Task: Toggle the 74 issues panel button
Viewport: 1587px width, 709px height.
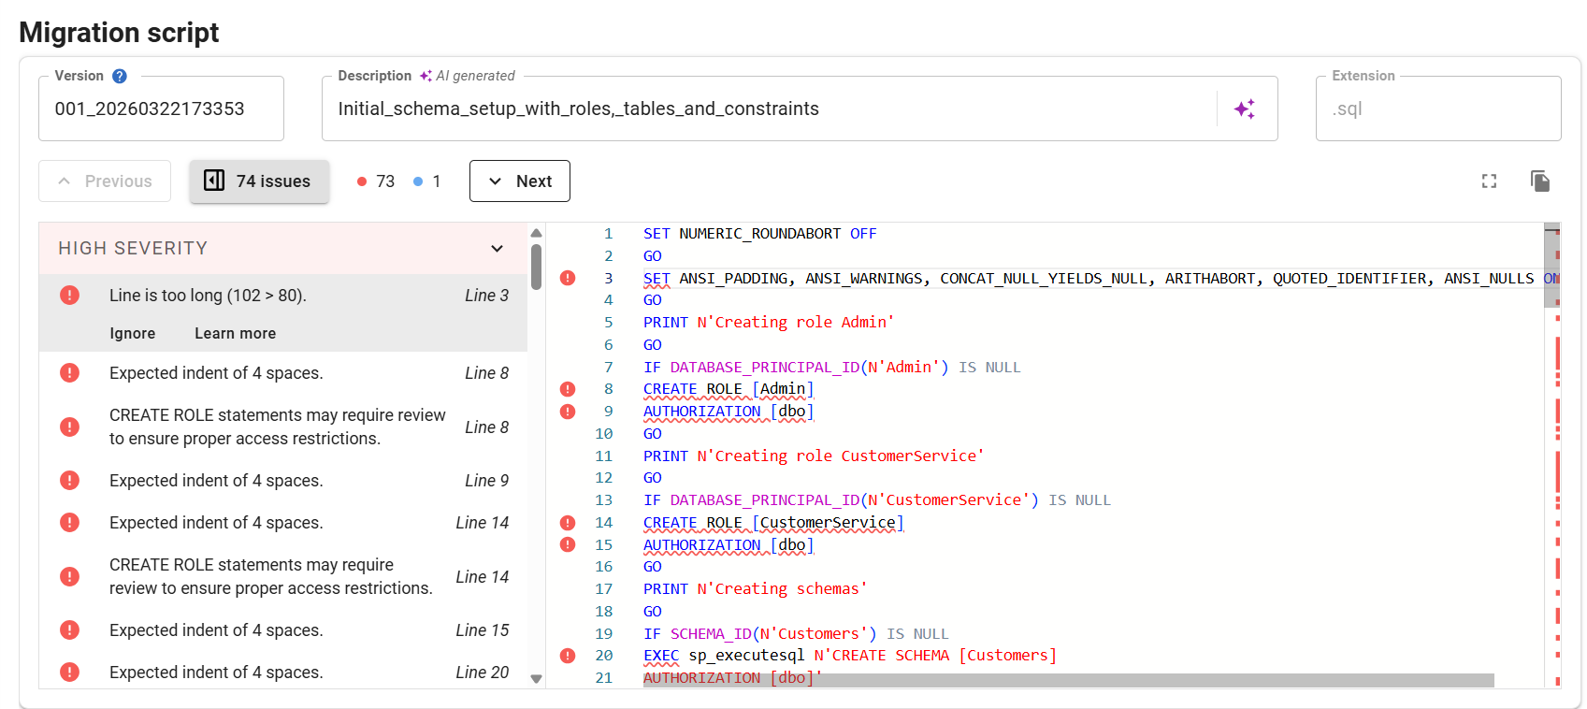Action: tap(259, 181)
